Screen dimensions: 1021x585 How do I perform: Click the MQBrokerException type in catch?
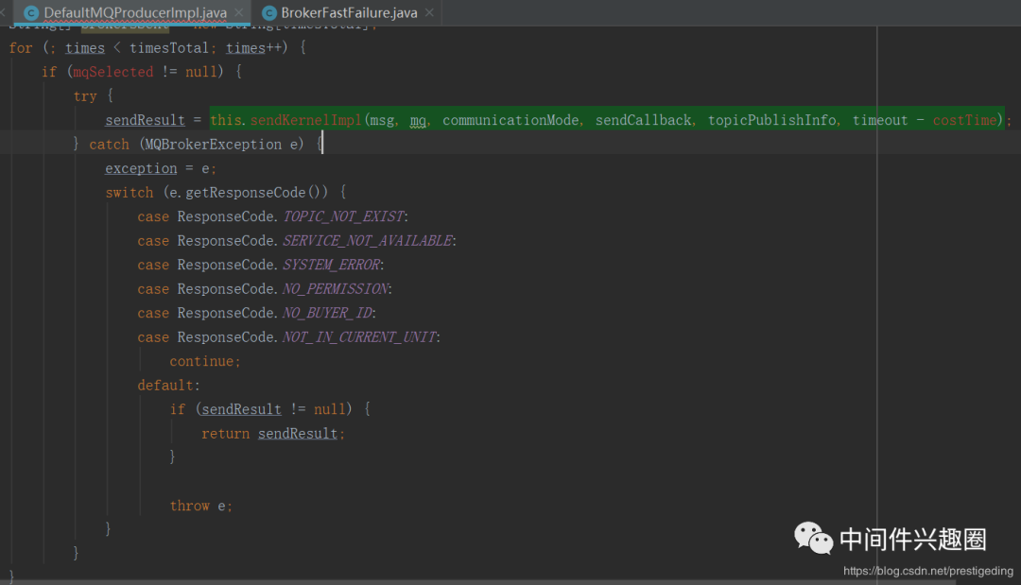214,145
